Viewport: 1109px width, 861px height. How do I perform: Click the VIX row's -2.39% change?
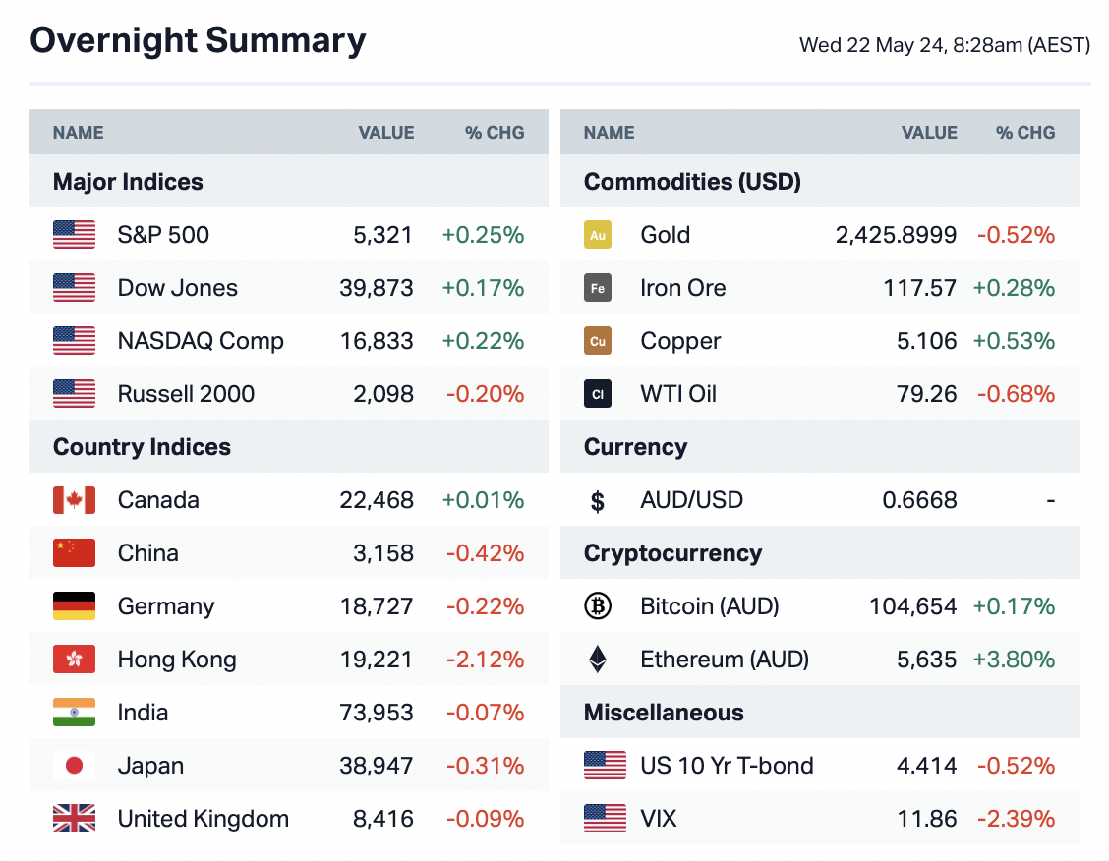pos(1016,819)
